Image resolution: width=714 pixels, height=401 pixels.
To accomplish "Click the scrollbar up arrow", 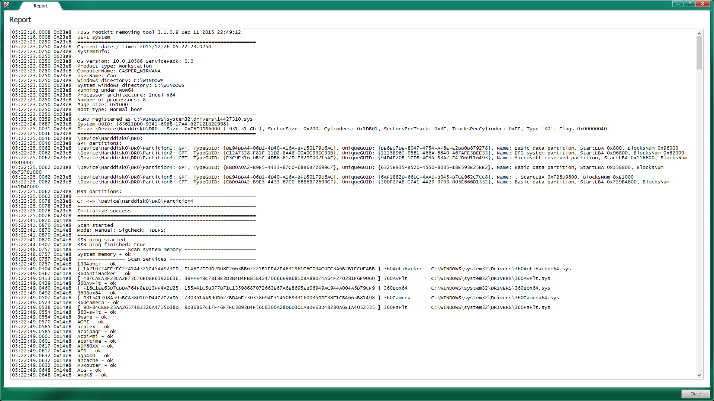I will pos(699,33).
